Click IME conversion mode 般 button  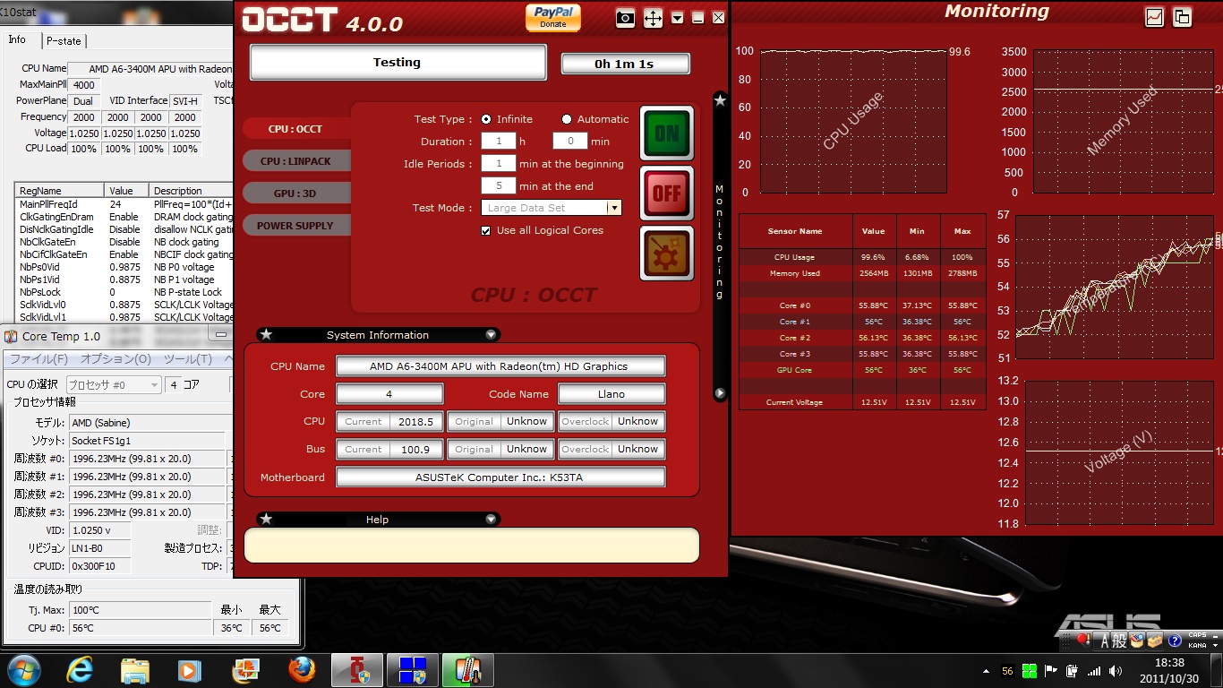[x=1119, y=641]
